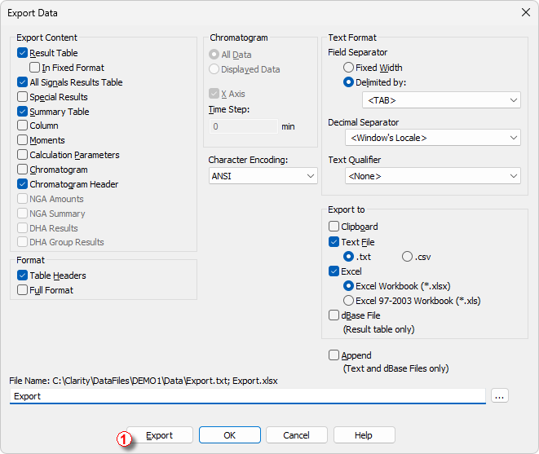Uncheck the Result Table checkbox

click(x=22, y=53)
